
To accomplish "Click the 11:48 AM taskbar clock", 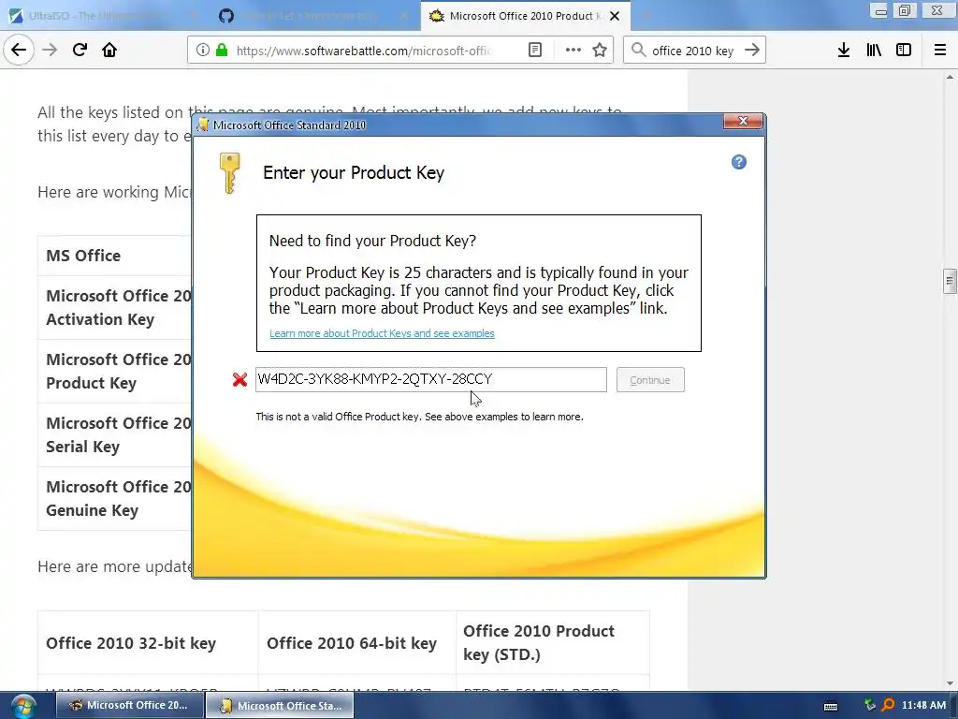I will tap(923, 705).
